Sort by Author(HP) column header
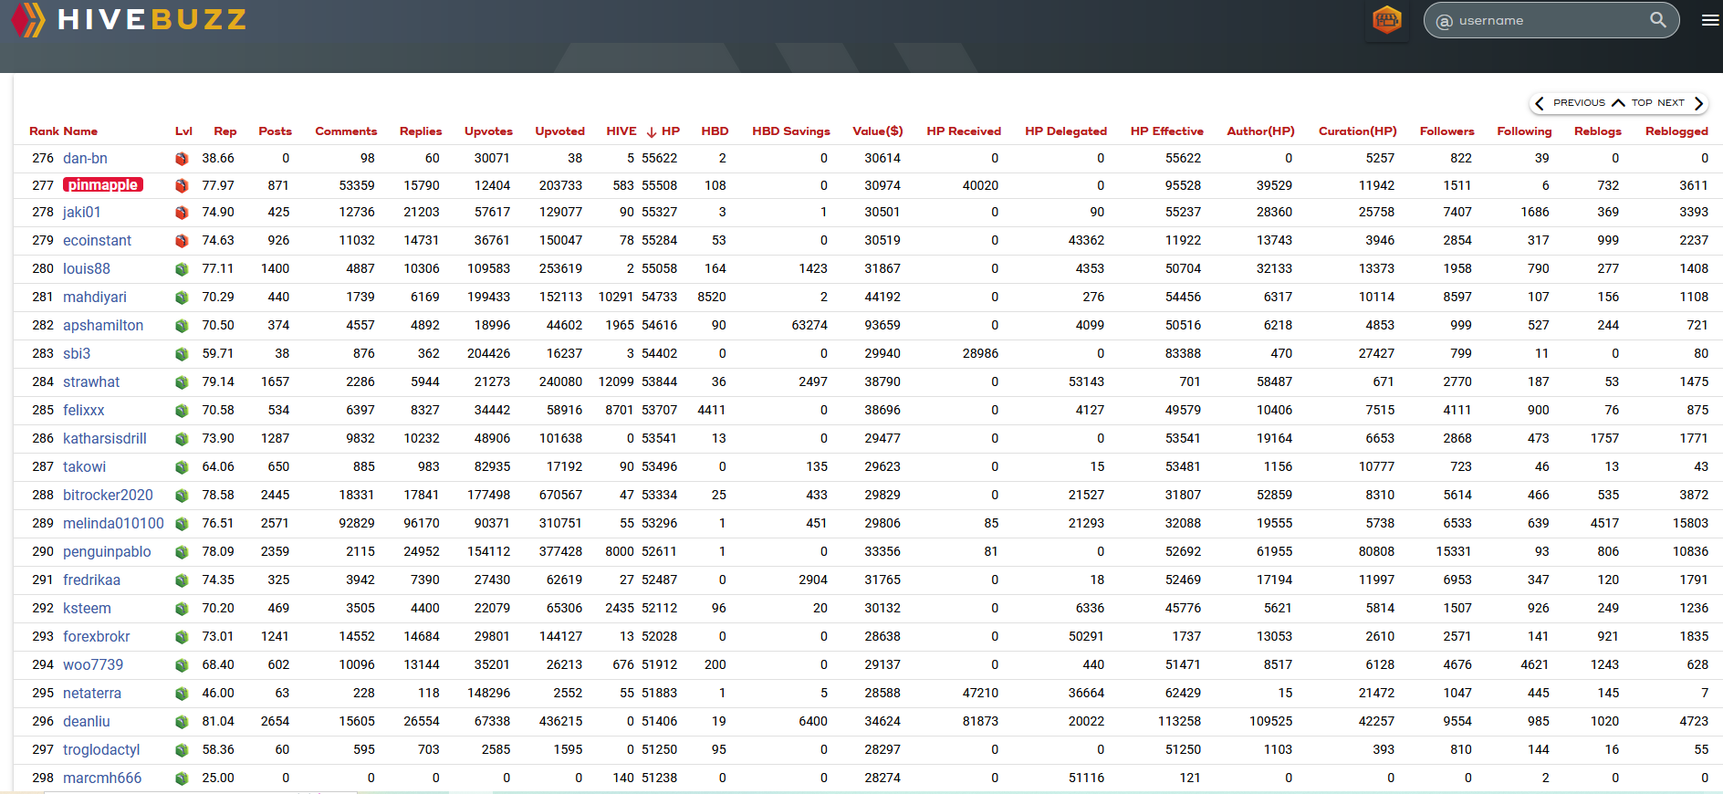Viewport: 1723px width, 794px height. tap(1260, 131)
